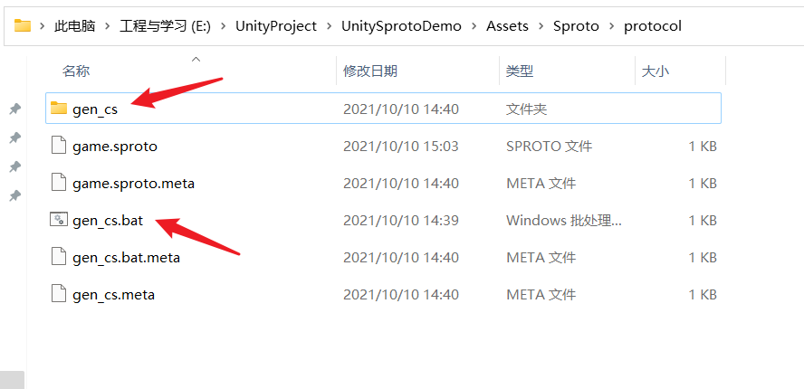Image resolution: width=804 pixels, height=389 pixels.
Task: Click the gen_cs folder icon
Action: pos(59,109)
